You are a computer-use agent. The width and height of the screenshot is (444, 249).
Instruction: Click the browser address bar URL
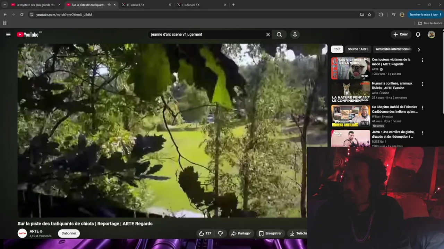click(64, 15)
